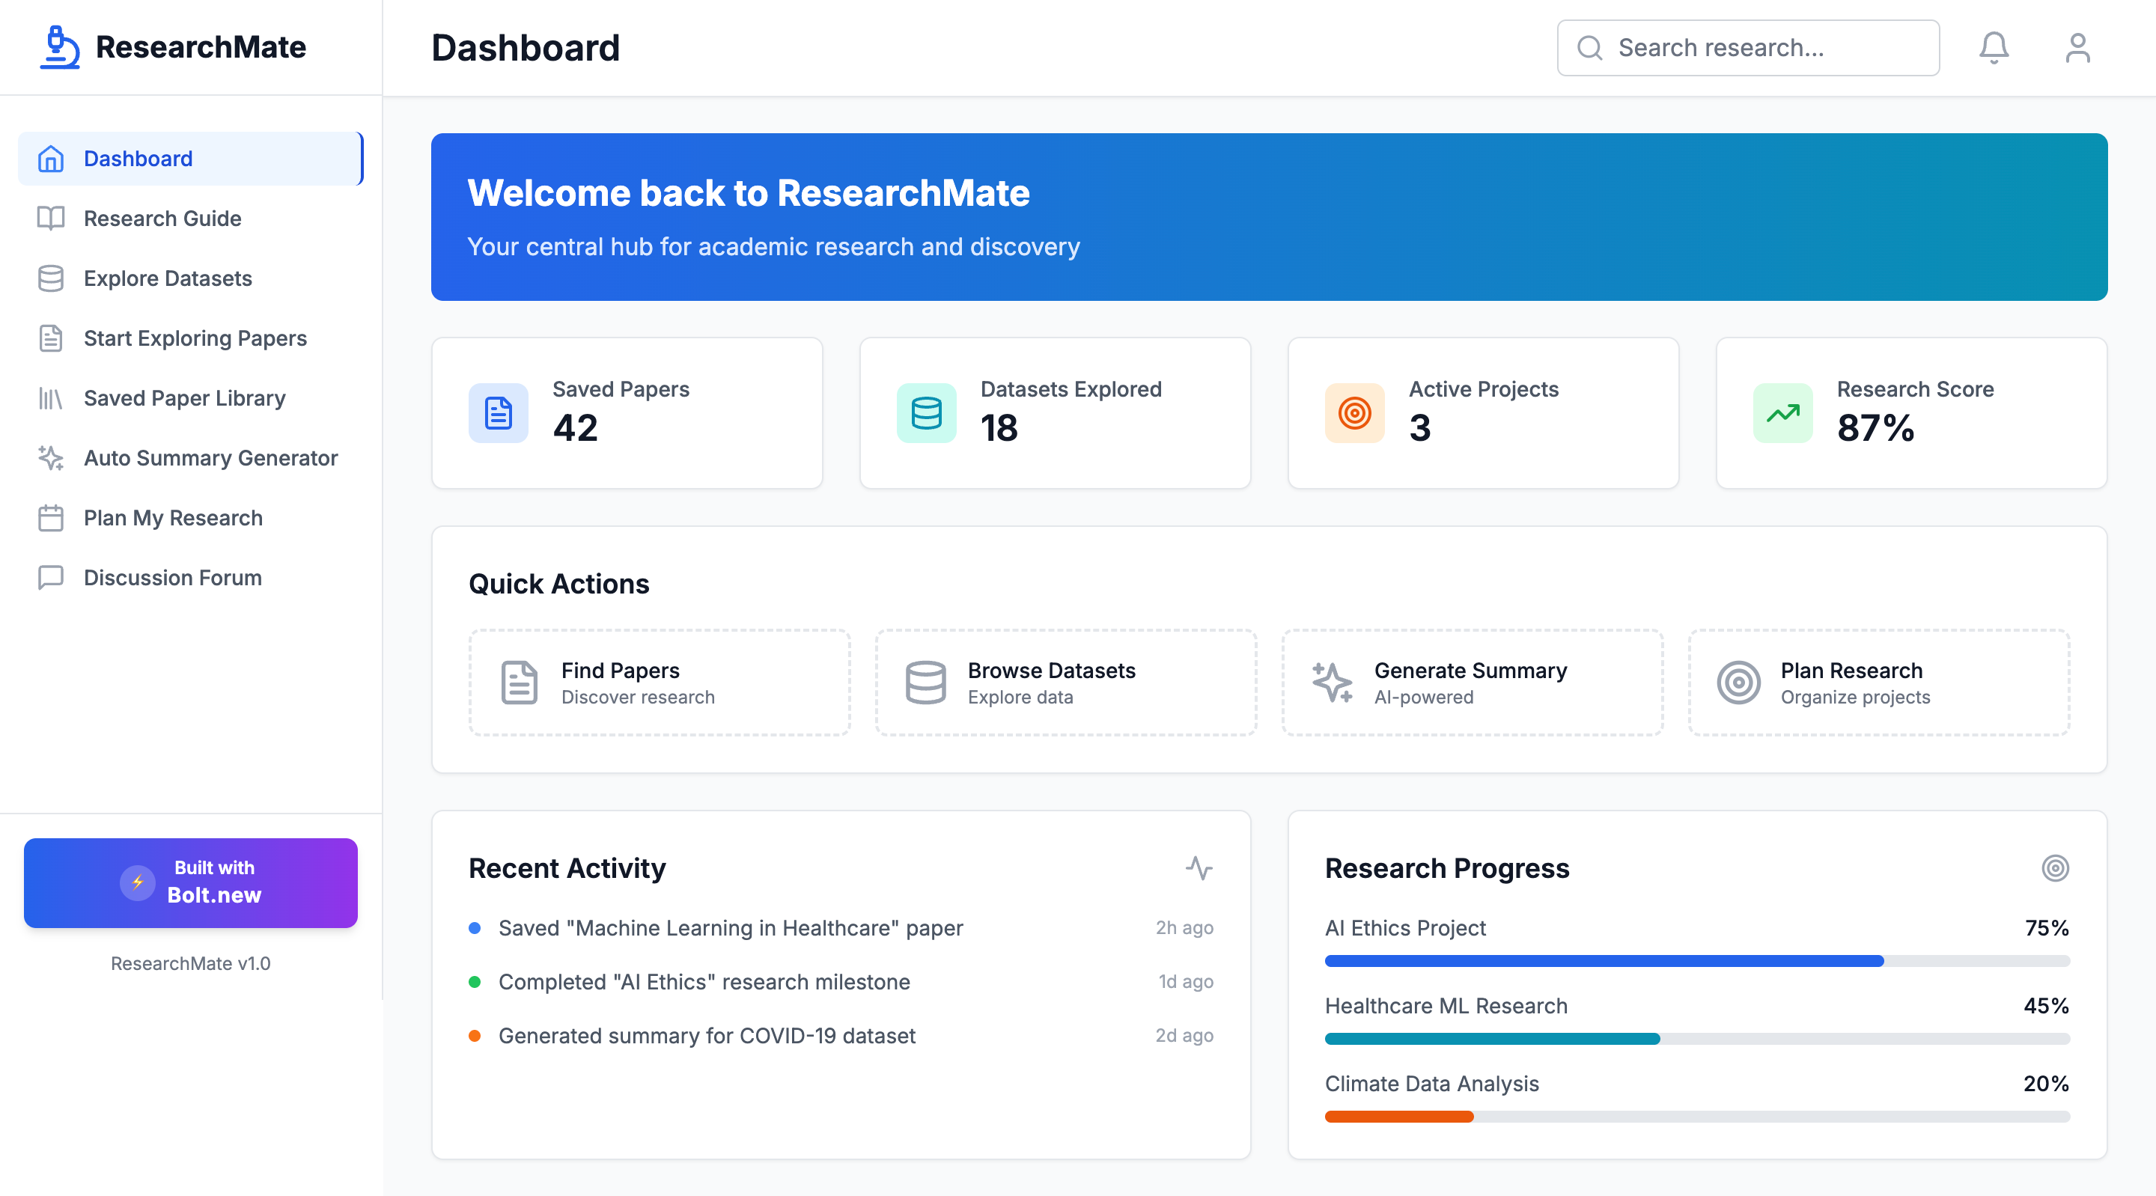The height and width of the screenshot is (1196, 2156).
Task: Click the ResearchMate microscope logo
Action: 59,47
